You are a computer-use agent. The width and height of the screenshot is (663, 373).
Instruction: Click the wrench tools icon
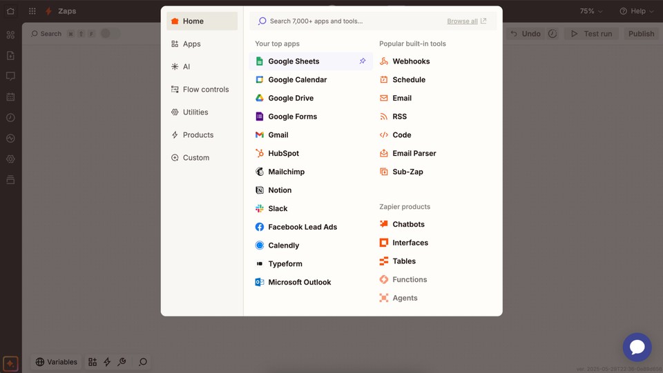point(122,362)
